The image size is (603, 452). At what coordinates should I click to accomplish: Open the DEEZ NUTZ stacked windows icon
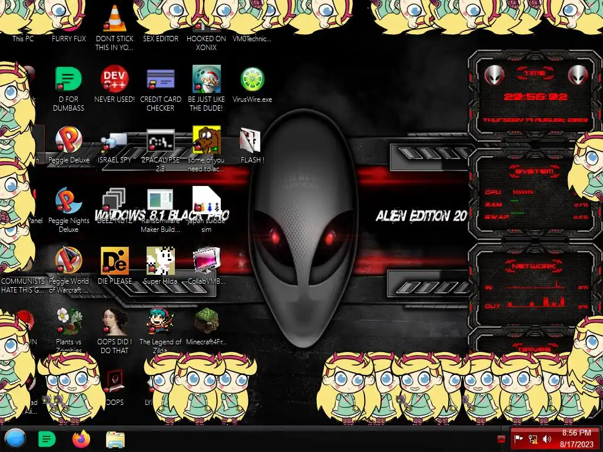[x=114, y=200]
